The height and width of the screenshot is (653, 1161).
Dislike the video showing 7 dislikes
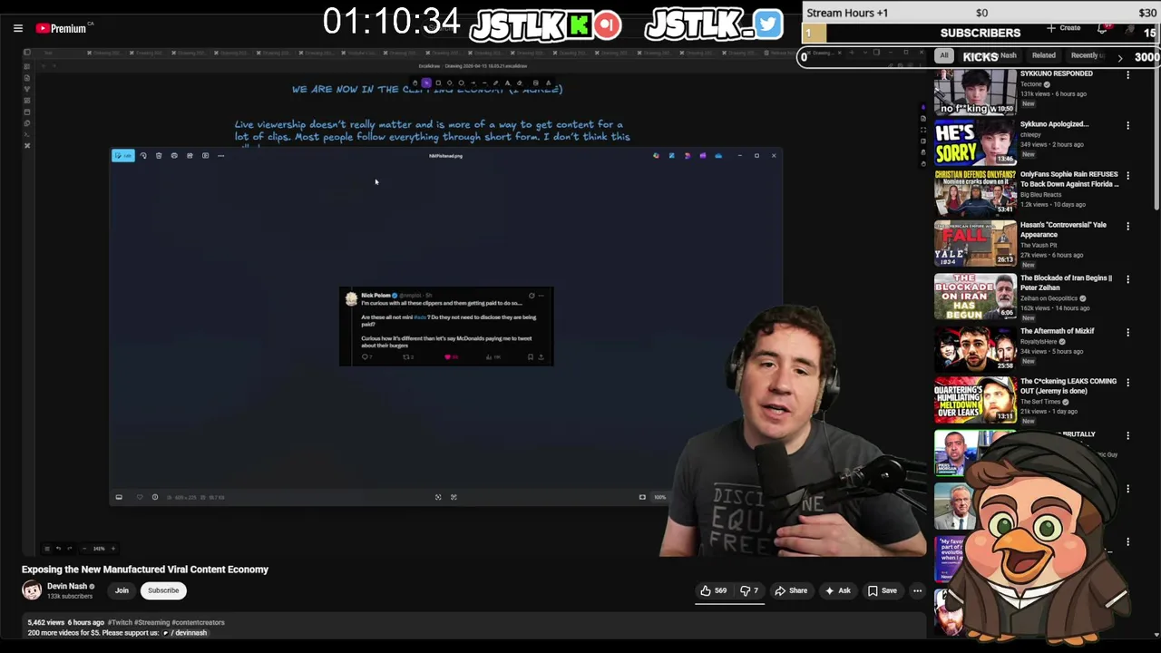(749, 590)
